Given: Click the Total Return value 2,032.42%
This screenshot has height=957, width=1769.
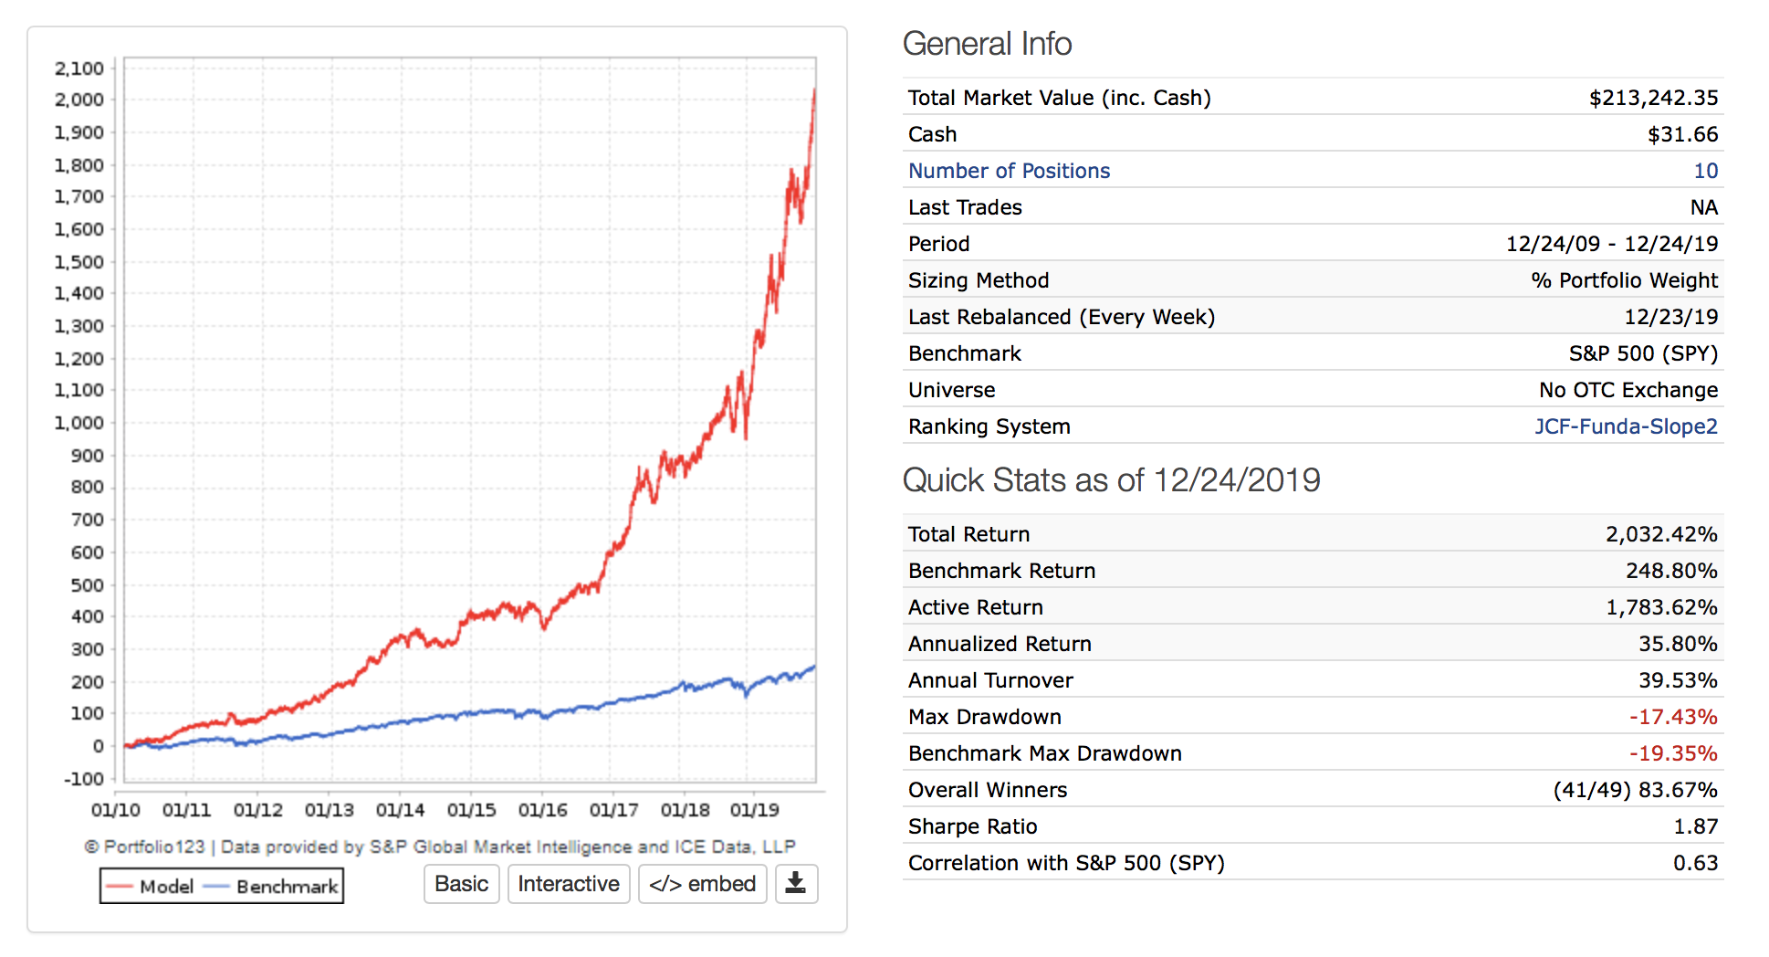Looking at the screenshot, I should pyautogui.click(x=1661, y=534).
